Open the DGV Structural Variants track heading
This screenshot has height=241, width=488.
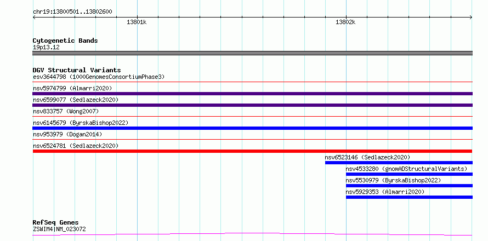click(77, 70)
